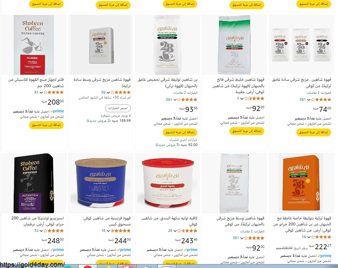Viewport: 338px width, 268px height.
Task: Open the black Shaheen Espresso bag image
Action: coord(33,183)
